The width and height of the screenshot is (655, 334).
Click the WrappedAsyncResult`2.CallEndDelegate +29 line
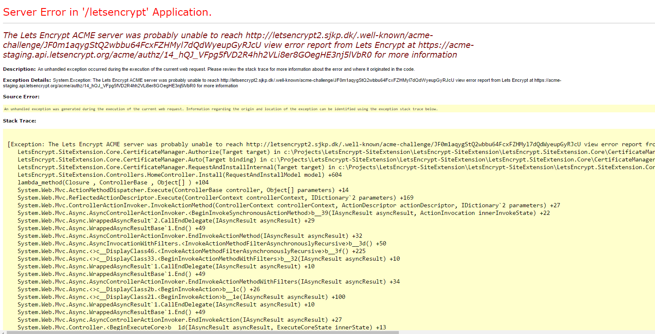click(166, 220)
